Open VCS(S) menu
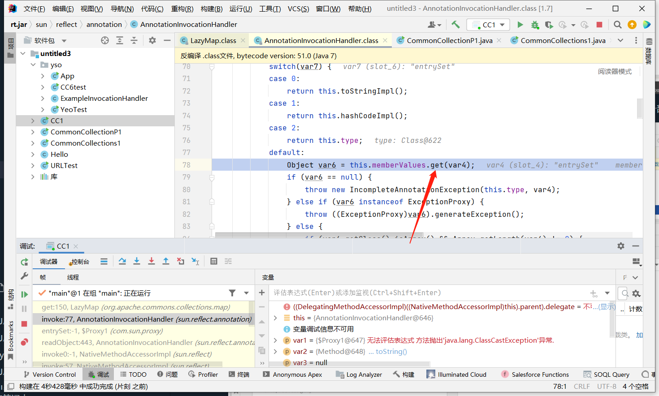This screenshot has width=659, height=396. coord(298,9)
